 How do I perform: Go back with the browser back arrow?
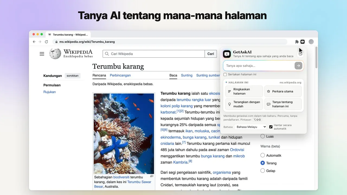pos(34,42)
